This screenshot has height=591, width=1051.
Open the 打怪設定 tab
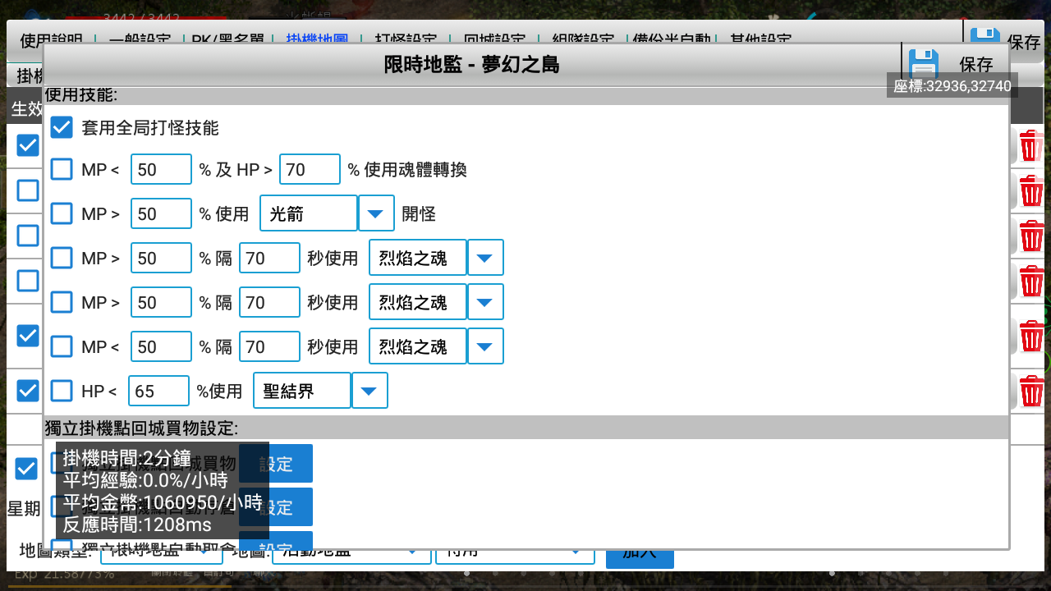pyautogui.click(x=405, y=39)
